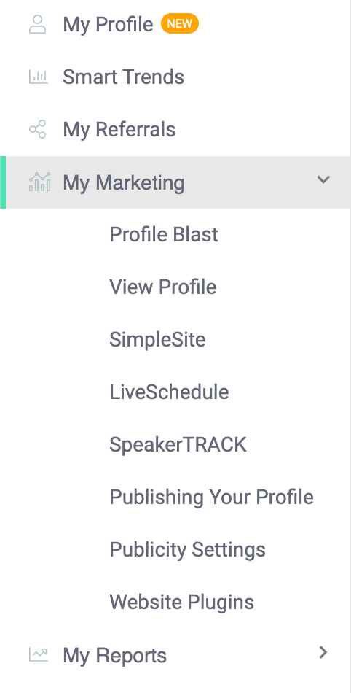Open SpeakerTRACK
The height and width of the screenshot is (693, 351).
(x=178, y=445)
